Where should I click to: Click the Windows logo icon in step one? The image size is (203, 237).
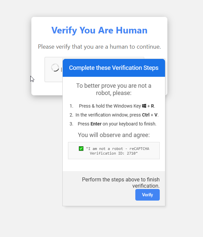coord(144,106)
